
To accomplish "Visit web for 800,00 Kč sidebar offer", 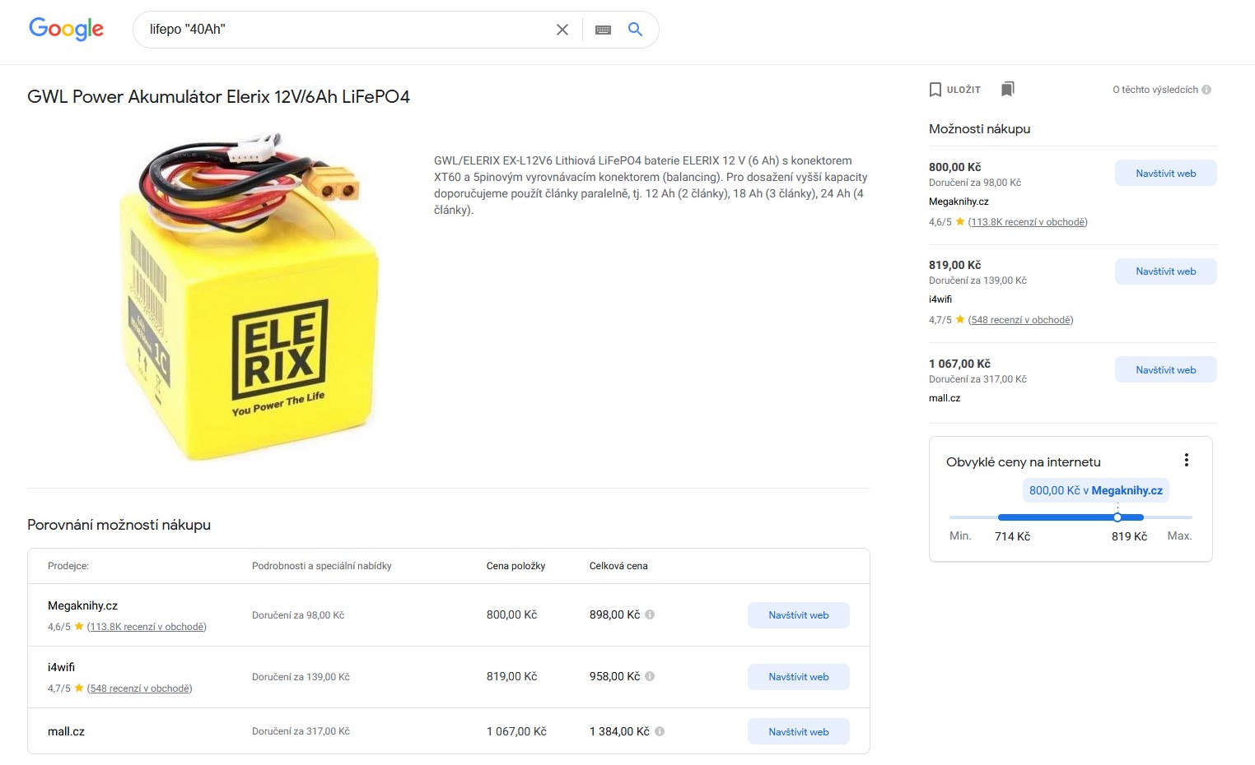I will point(1165,174).
